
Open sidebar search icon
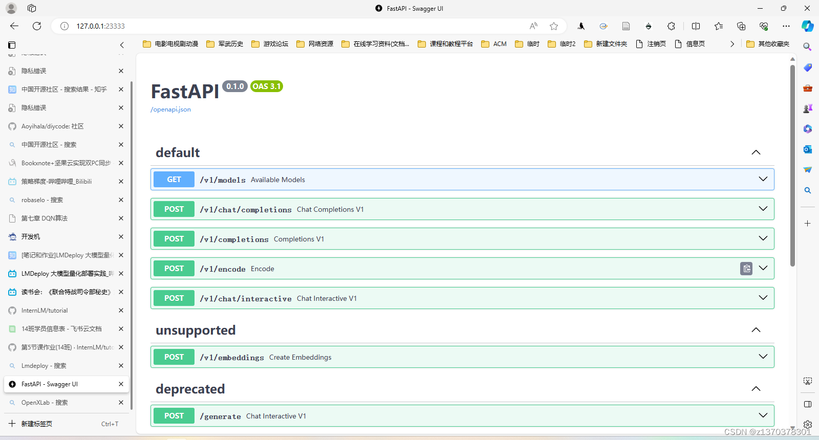click(808, 47)
